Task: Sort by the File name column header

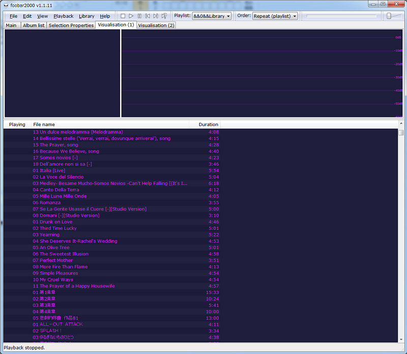Action: click(110, 125)
